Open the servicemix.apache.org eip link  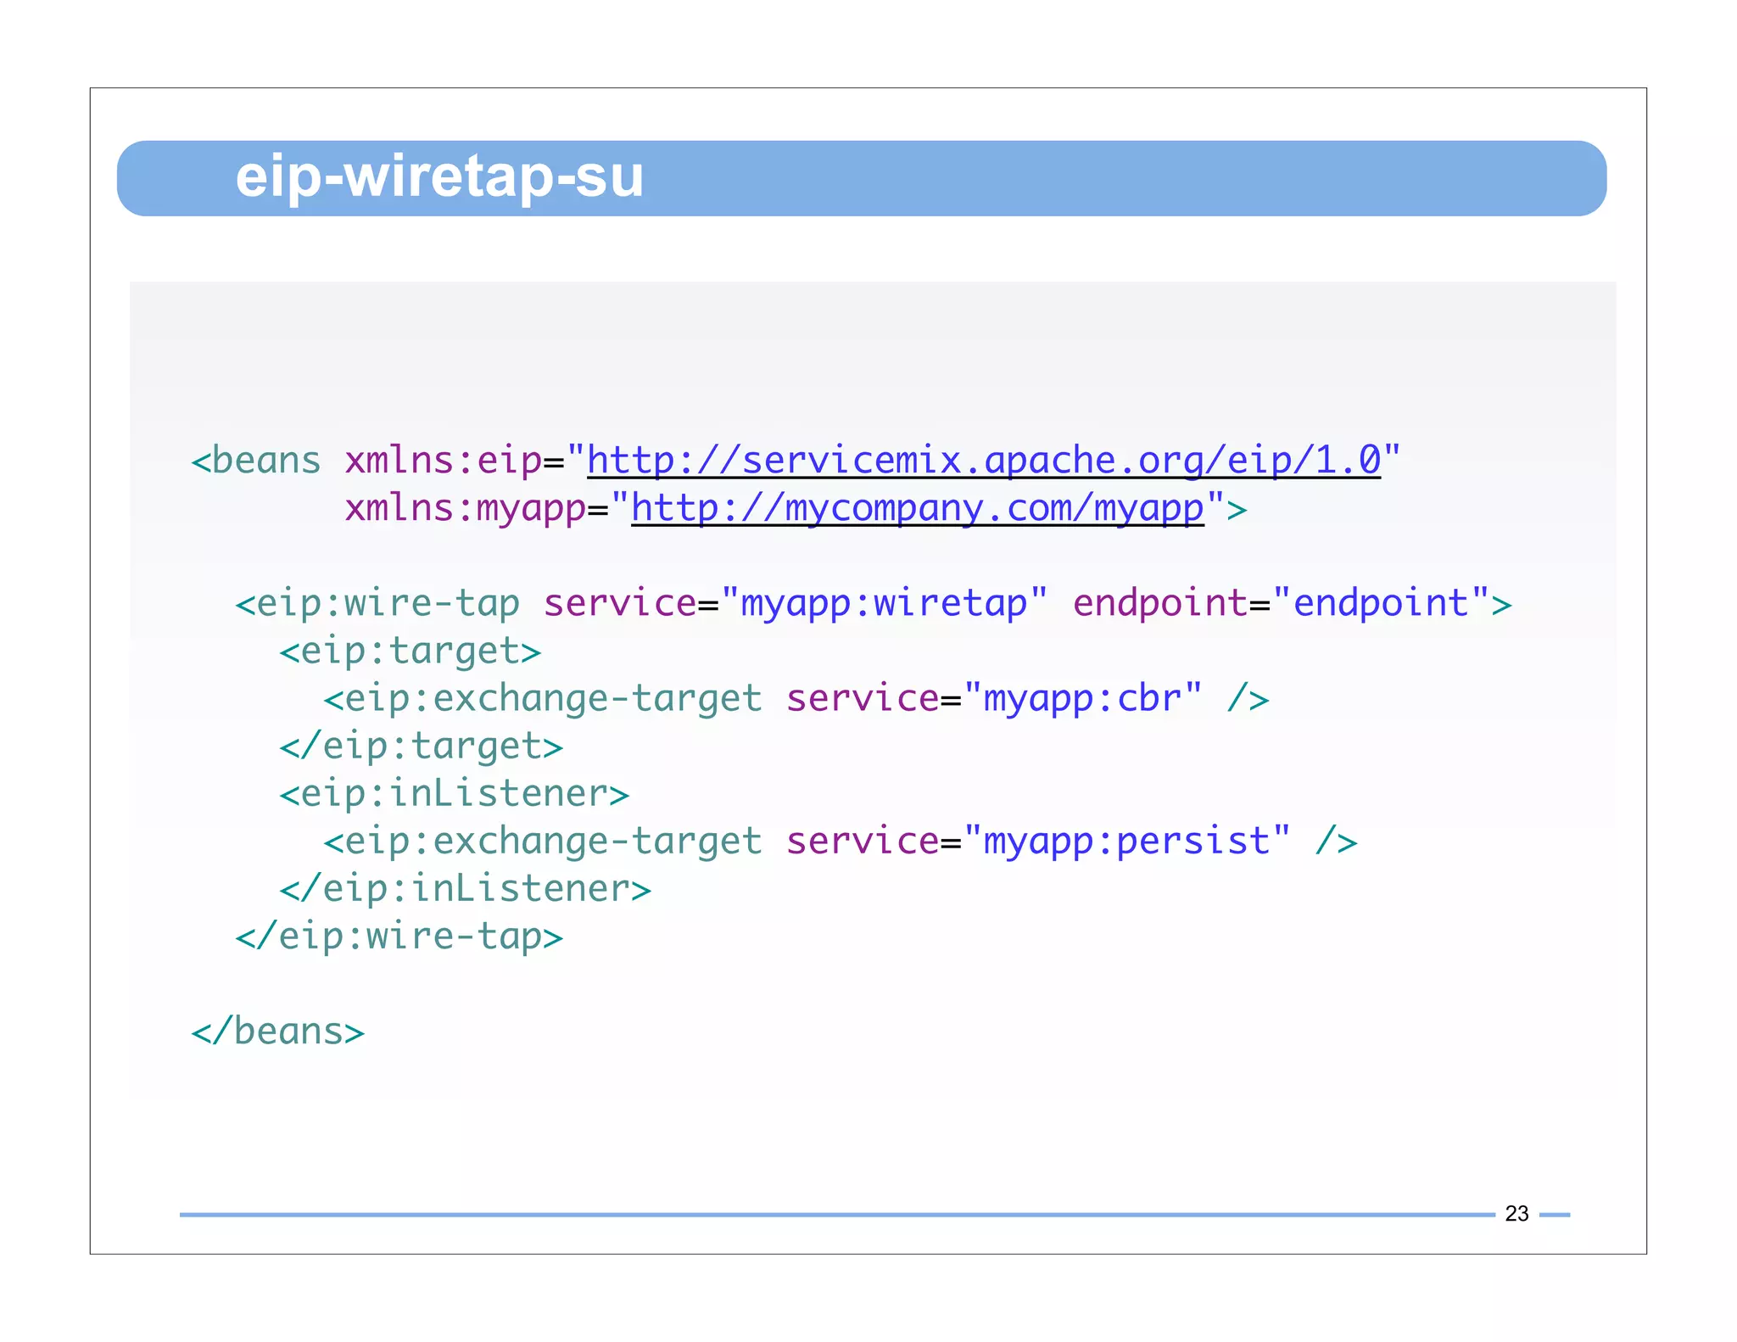point(984,461)
